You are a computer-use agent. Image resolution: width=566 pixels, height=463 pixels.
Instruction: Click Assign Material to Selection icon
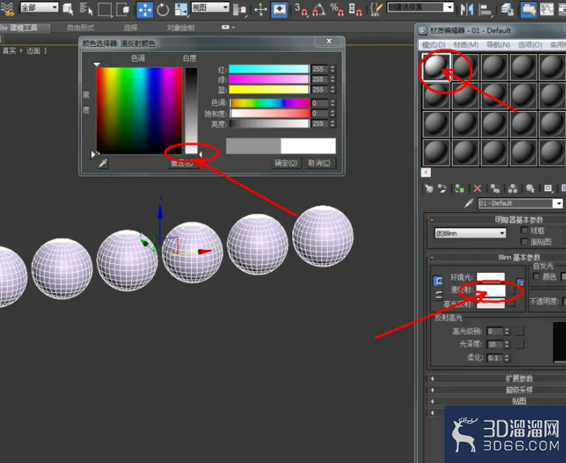(x=459, y=189)
